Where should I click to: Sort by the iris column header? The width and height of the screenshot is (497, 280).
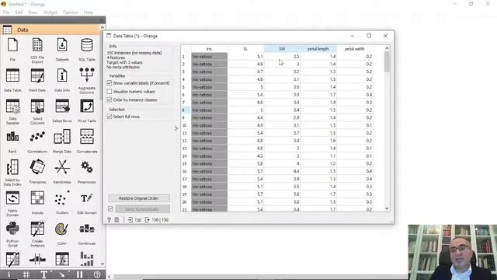pos(209,49)
